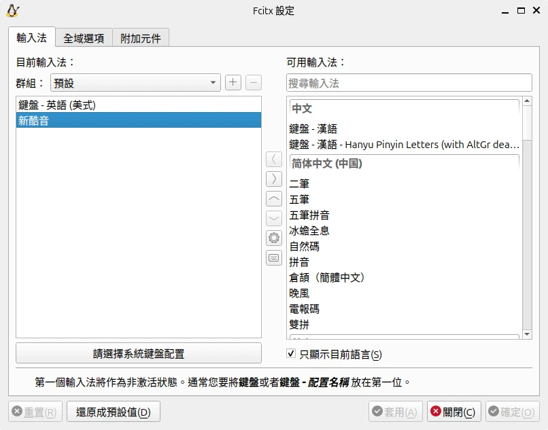The image size is (548, 430).
Task: Select 冰蟾全息 input method
Action: 405,230
